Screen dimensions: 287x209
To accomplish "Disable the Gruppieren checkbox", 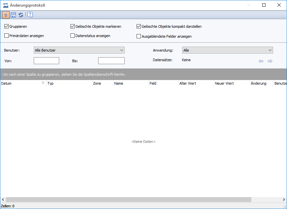I will tap(7, 26).
